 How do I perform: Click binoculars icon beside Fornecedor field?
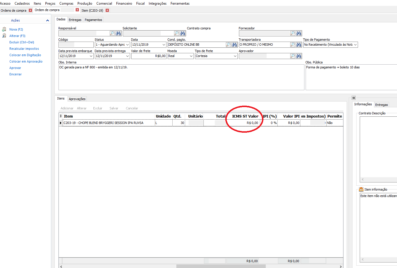[x=299, y=33]
